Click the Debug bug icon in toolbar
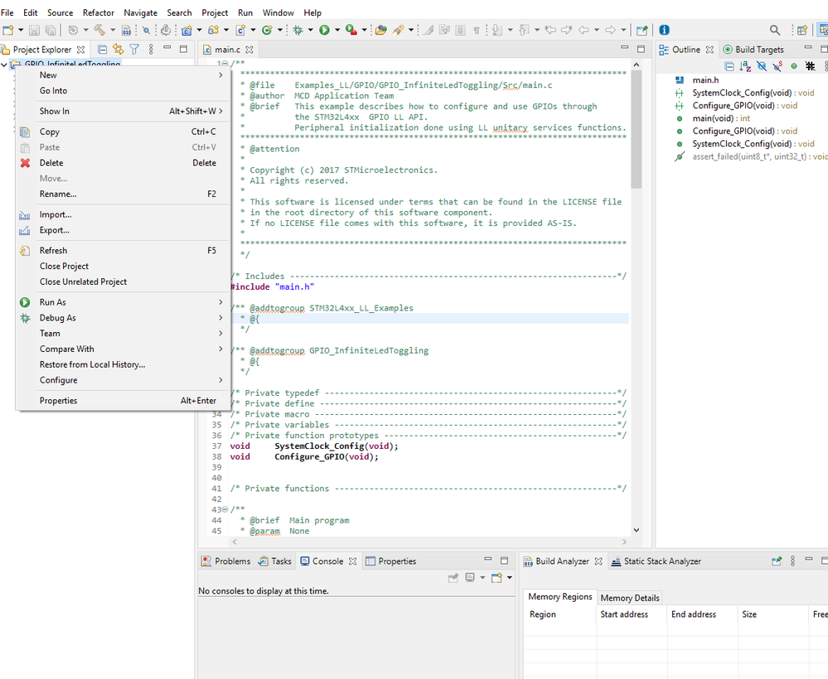The image size is (828, 679). click(298, 30)
